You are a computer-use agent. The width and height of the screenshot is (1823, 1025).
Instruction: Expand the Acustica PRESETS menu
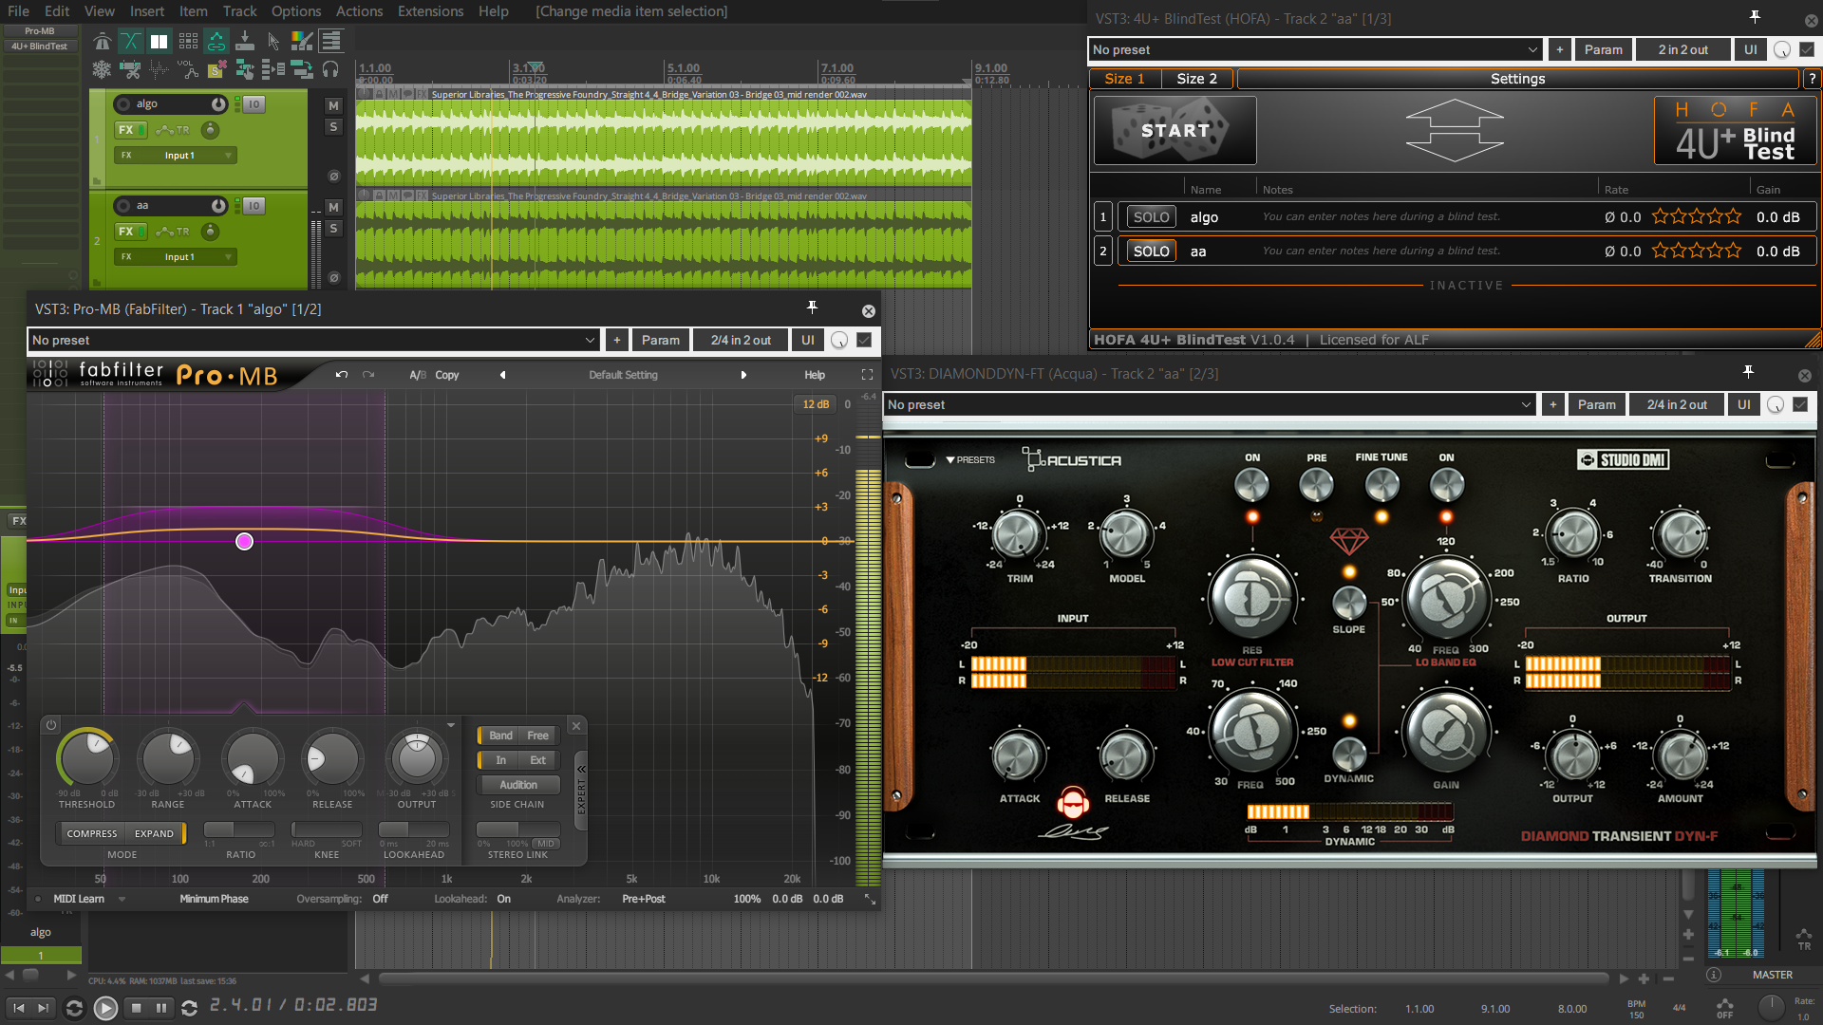969,460
